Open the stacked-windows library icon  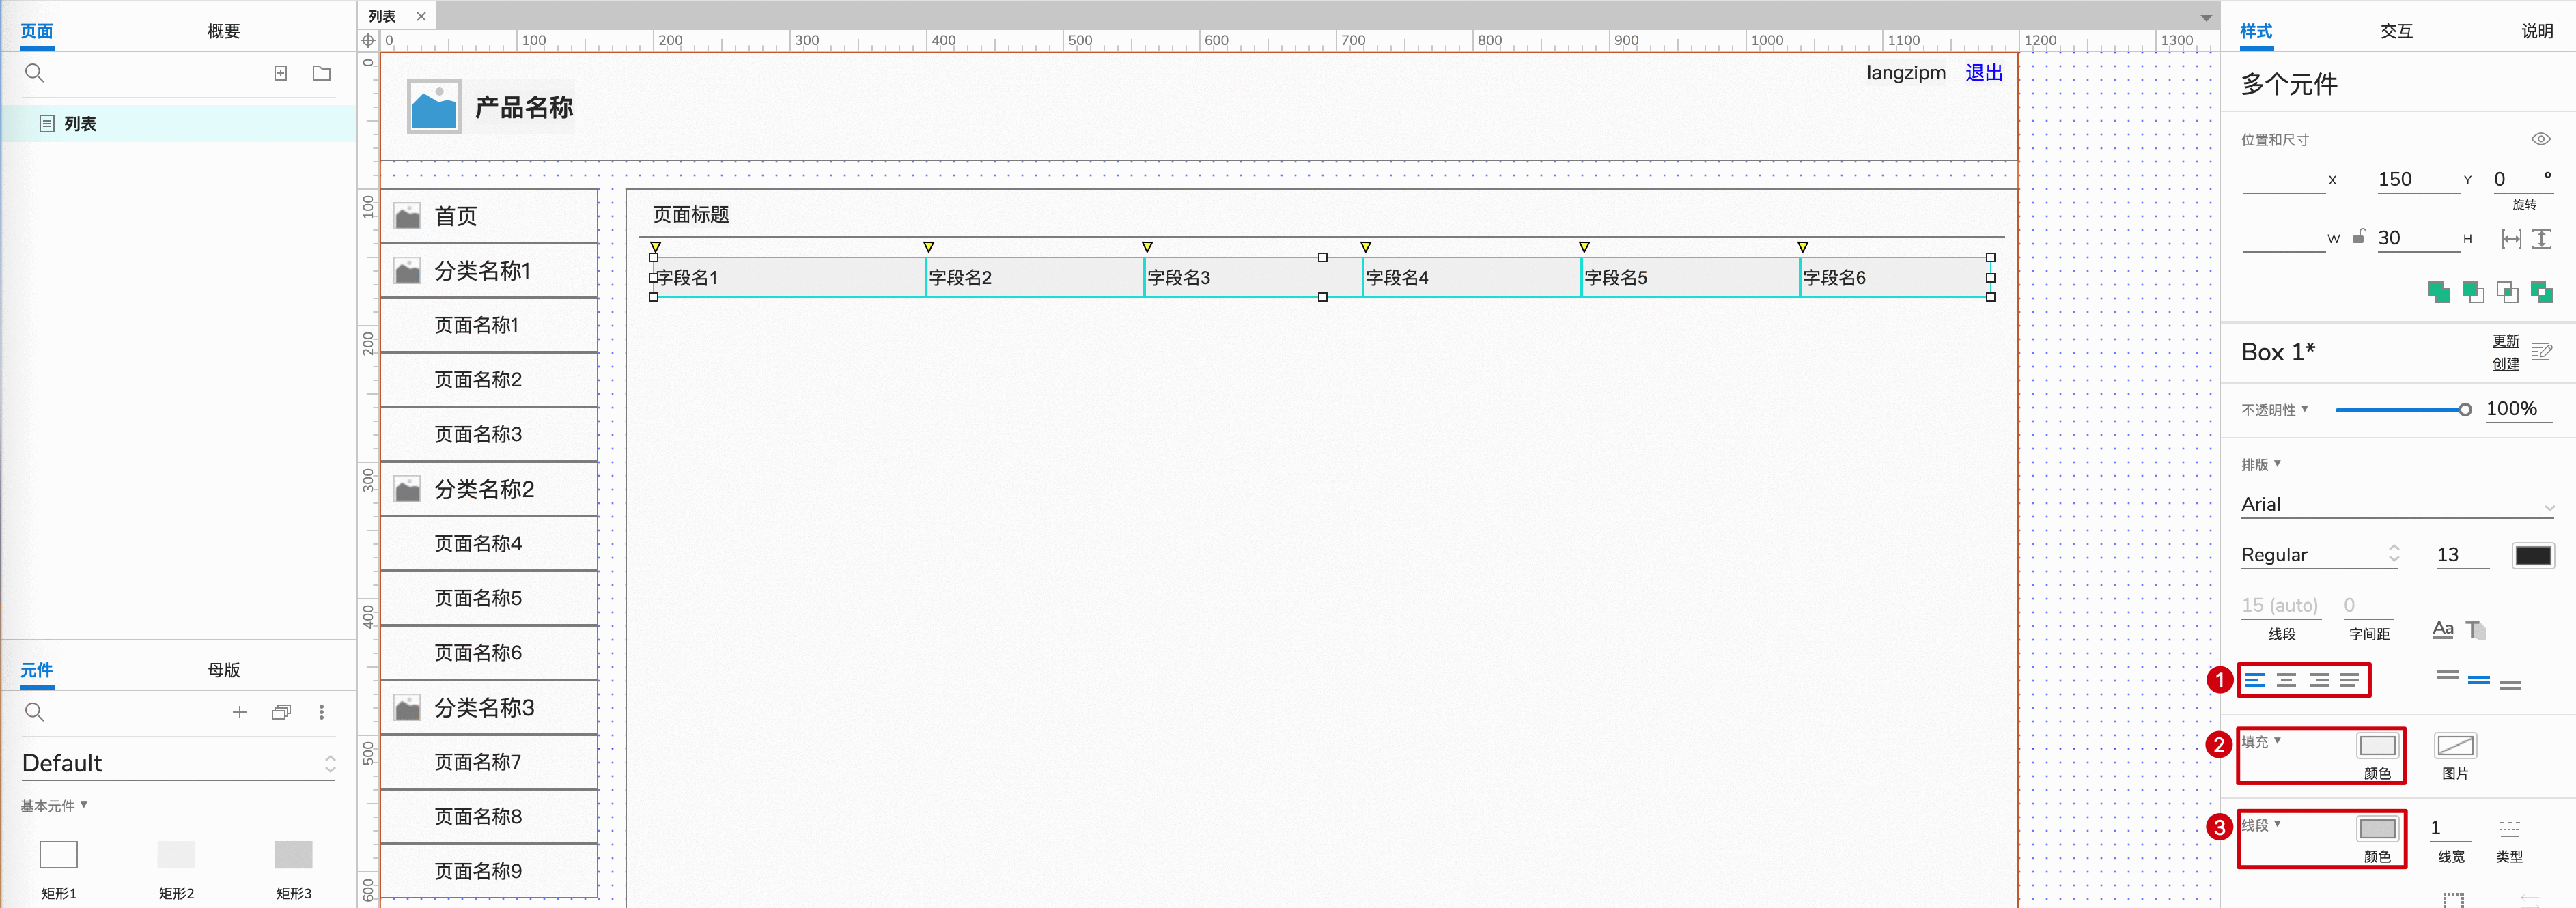(x=281, y=712)
